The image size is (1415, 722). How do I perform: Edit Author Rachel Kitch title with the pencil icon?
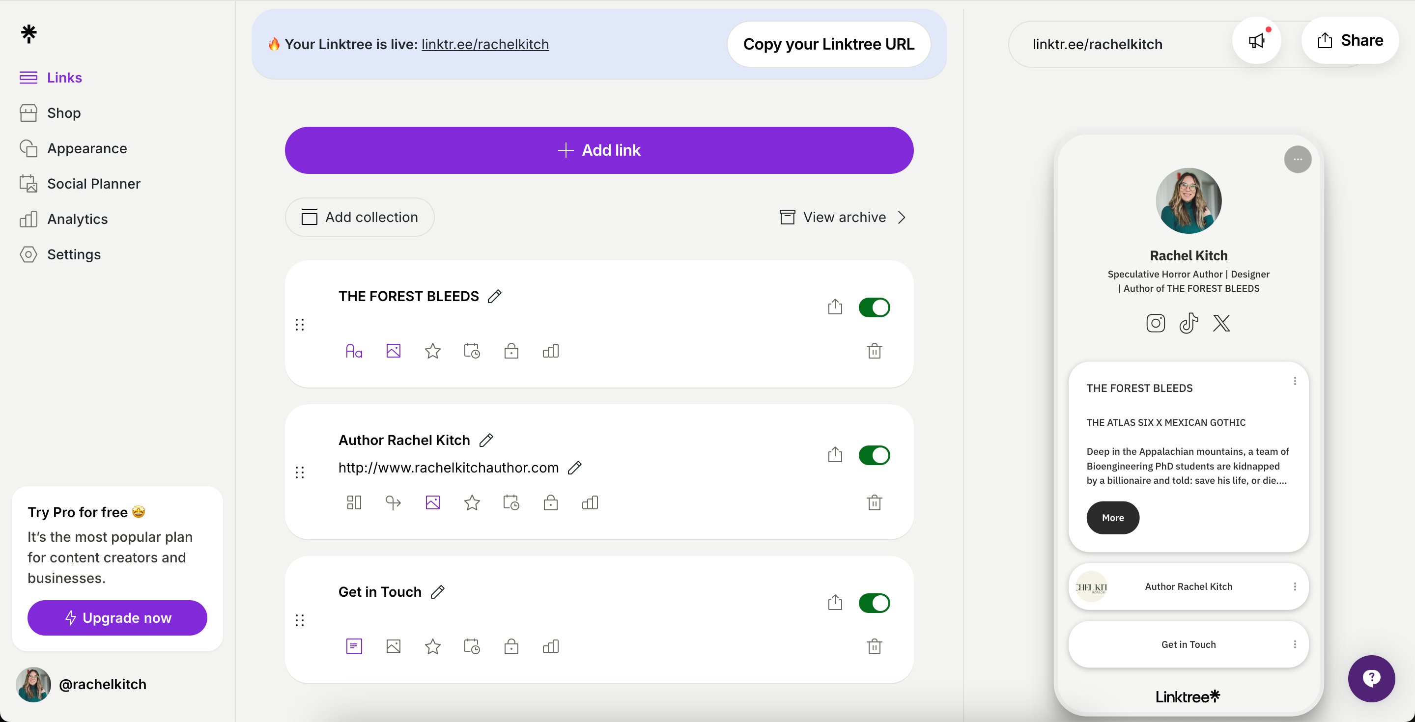coord(486,440)
